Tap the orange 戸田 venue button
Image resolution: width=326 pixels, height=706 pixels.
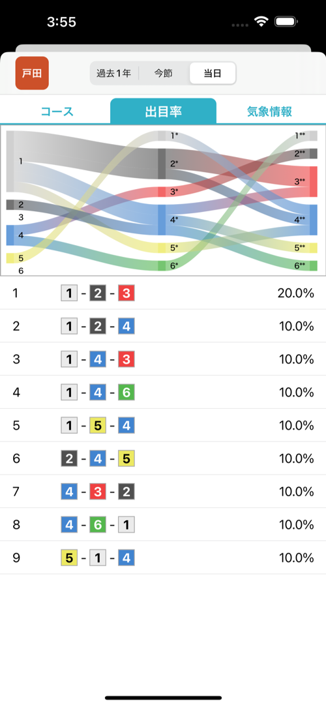tap(32, 73)
